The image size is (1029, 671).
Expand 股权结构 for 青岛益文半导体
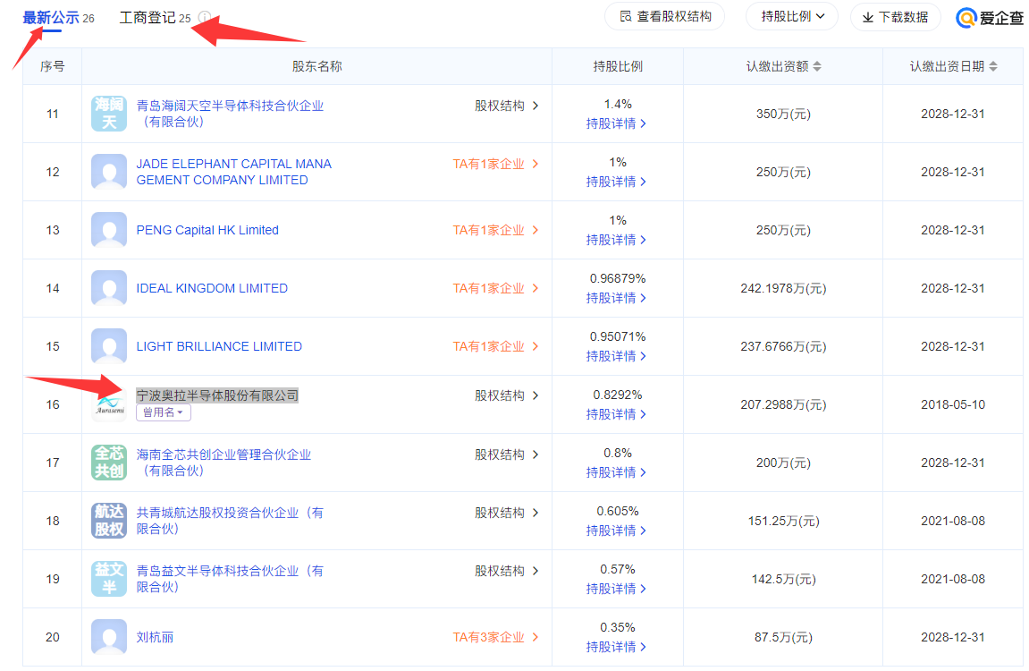[x=507, y=571]
